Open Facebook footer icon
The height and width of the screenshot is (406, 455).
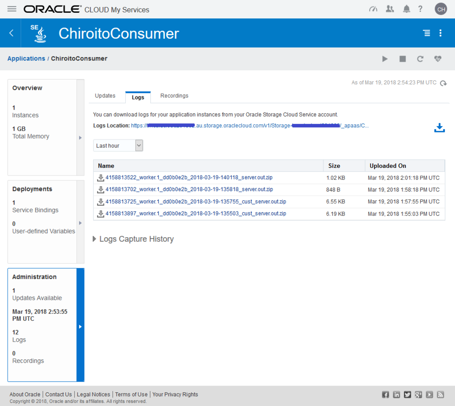(385, 395)
